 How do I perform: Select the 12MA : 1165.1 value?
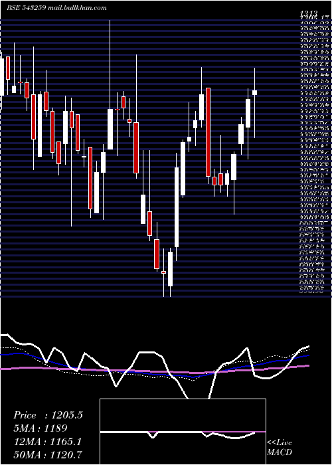(x=47, y=441)
